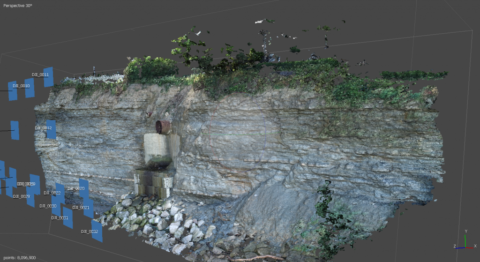Select the DJI_0011 camera placeholder
This screenshot has width=480, height=262.
[48, 77]
